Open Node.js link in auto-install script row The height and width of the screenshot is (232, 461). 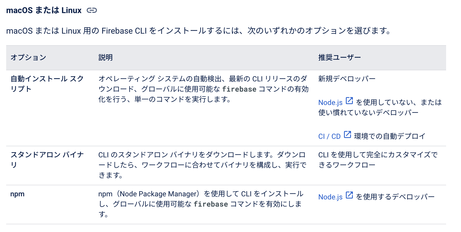330,102
